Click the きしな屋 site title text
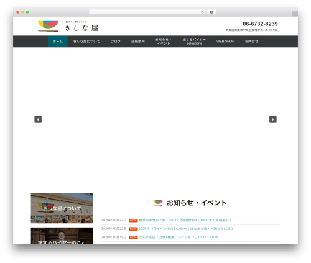 [81, 28]
